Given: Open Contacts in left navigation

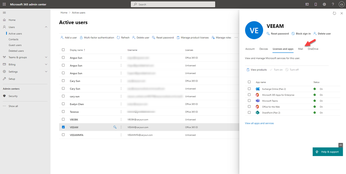Looking at the screenshot, I should (x=14, y=39).
